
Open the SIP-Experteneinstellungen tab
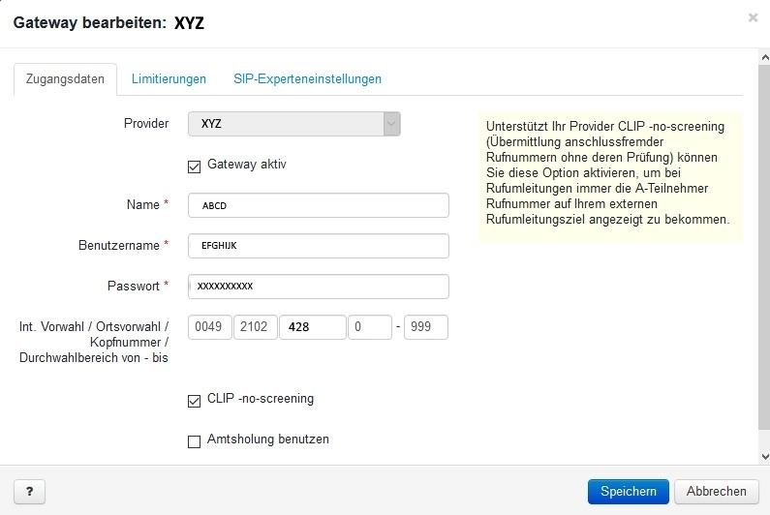pos(307,79)
